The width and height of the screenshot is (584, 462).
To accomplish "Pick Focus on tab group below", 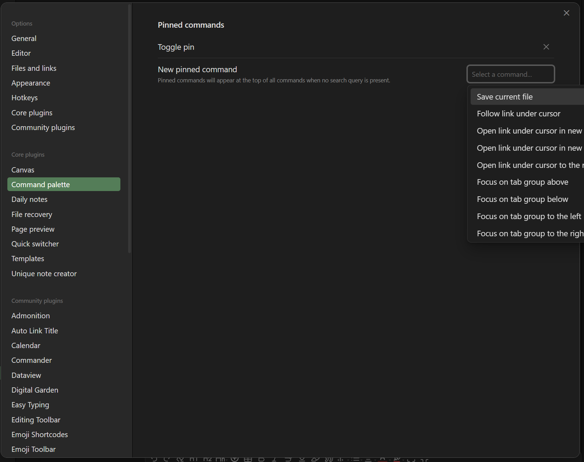I will pyautogui.click(x=527, y=199).
